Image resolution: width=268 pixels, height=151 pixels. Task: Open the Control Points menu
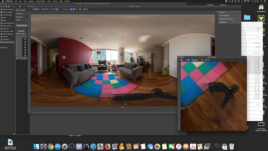(40, 1)
